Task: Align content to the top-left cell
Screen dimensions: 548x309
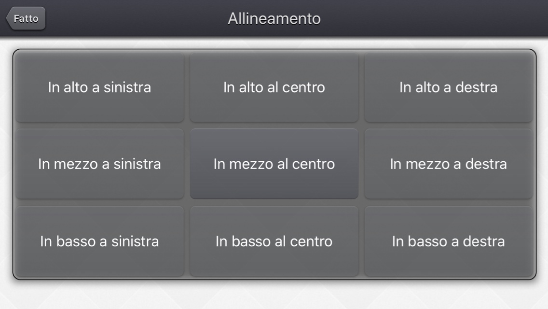Action: click(x=99, y=87)
